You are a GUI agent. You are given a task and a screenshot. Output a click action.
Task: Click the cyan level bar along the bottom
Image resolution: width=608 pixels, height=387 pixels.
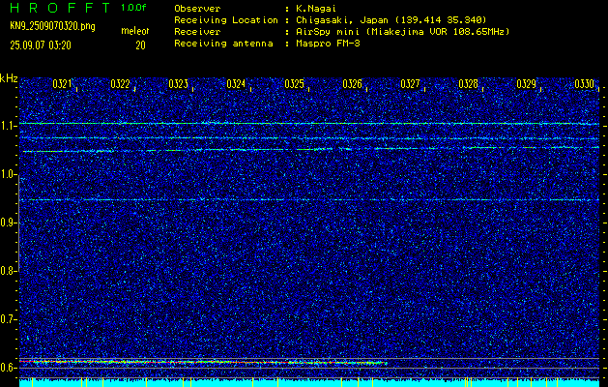[309, 383]
